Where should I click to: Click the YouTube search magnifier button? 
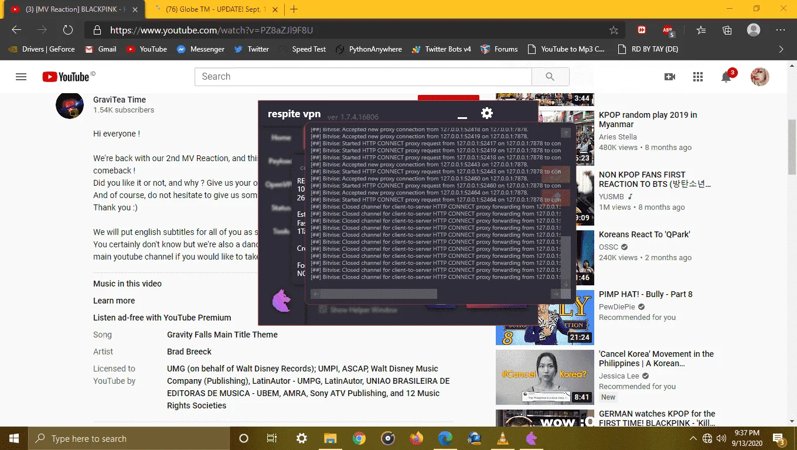coord(550,76)
